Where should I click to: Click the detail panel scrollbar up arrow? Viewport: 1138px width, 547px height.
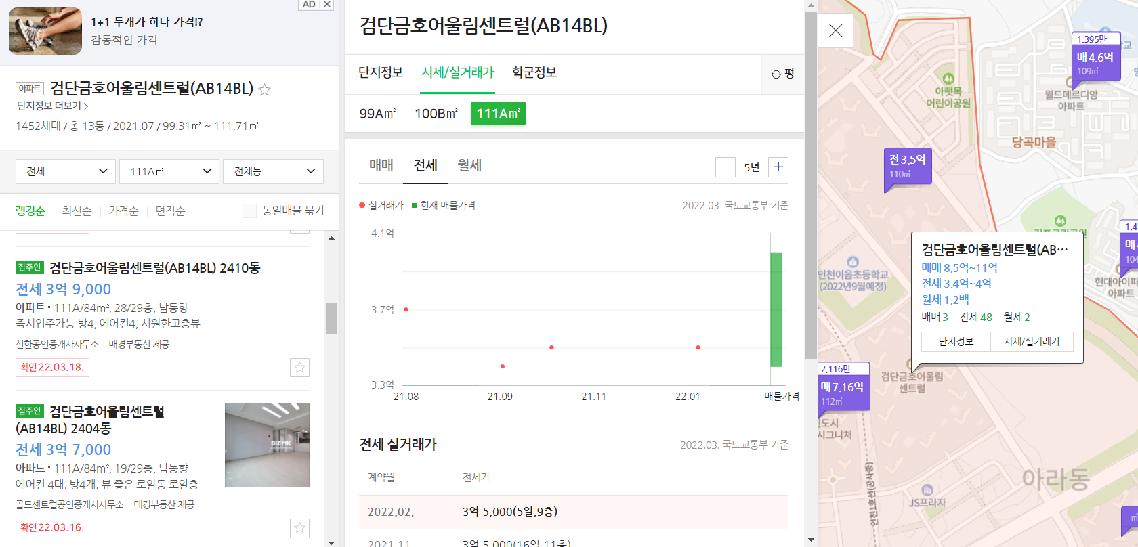pos(811,5)
